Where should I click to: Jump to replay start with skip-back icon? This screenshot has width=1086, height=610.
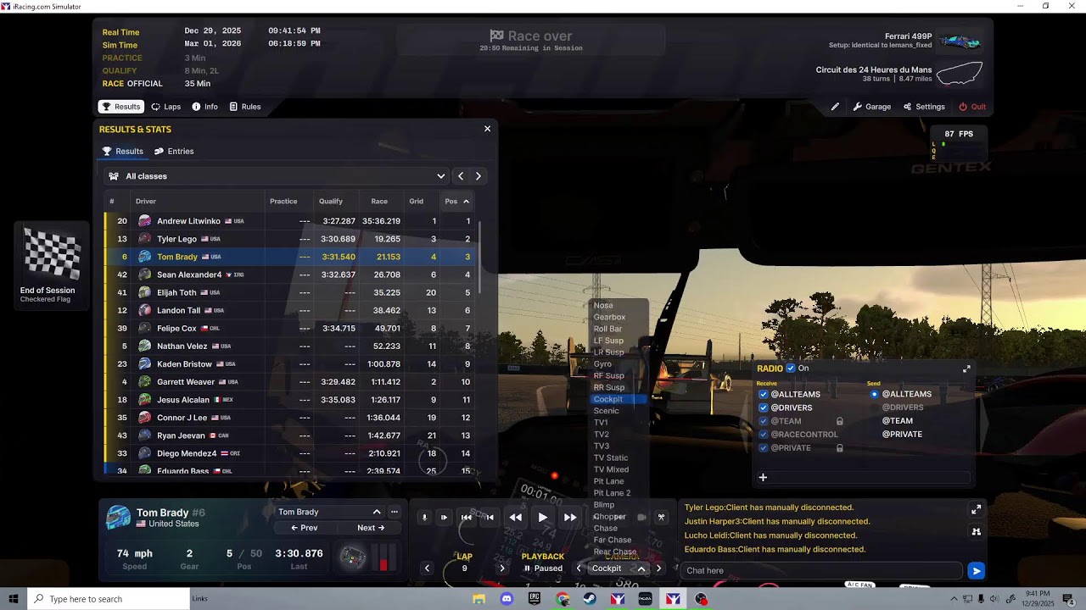(466, 517)
